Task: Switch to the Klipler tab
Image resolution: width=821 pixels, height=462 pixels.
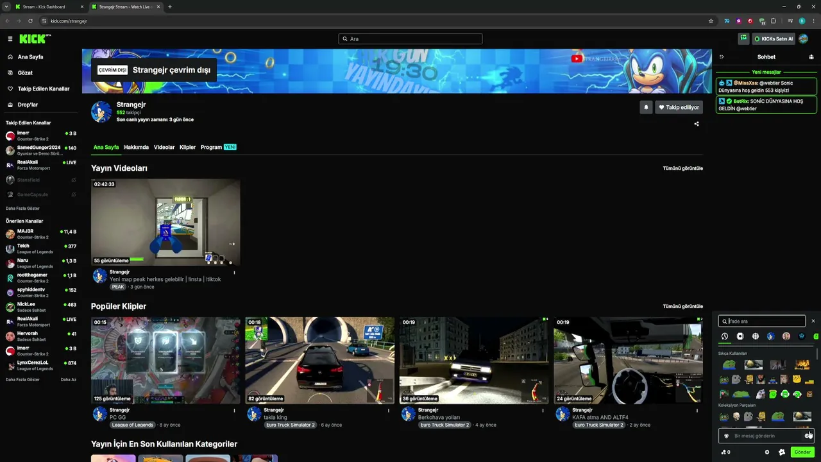Action: point(187,147)
